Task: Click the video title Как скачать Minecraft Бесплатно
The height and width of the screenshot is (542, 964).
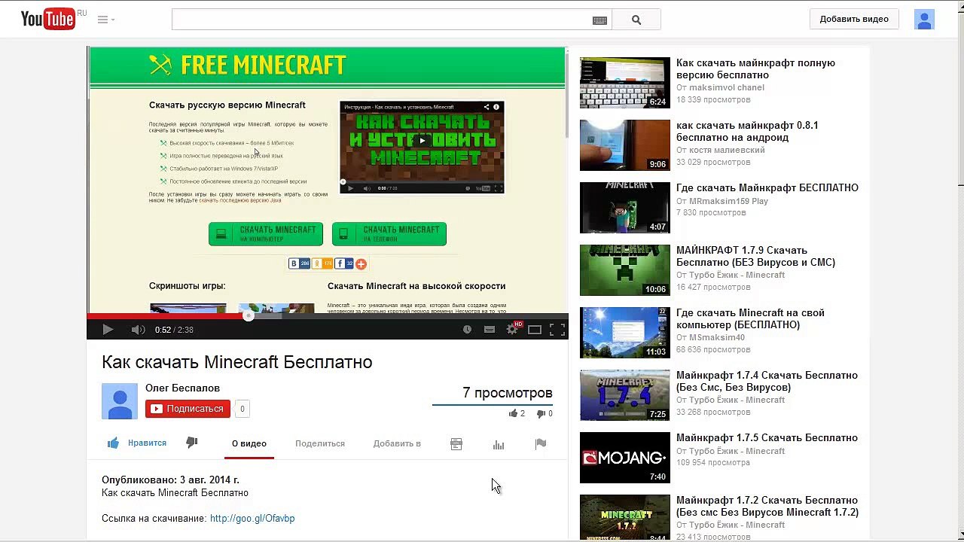Action: pyautogui.click(x=237, y=362)
